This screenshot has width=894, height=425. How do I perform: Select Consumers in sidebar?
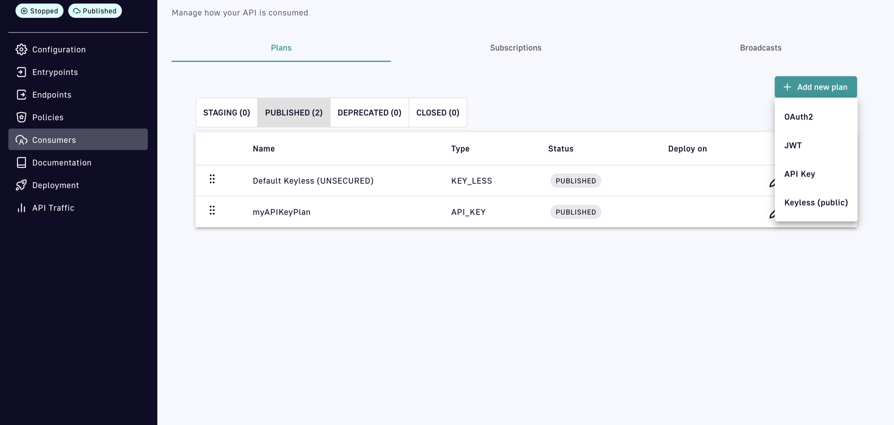pos(78,139)
